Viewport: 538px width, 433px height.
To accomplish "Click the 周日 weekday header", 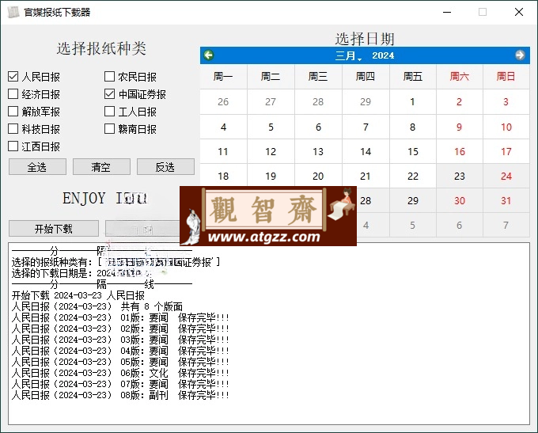I will (x=506, y=76).
